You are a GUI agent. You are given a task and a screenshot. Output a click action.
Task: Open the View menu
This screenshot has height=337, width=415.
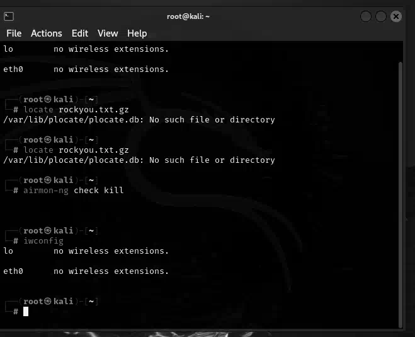click(x=108, y=33)
